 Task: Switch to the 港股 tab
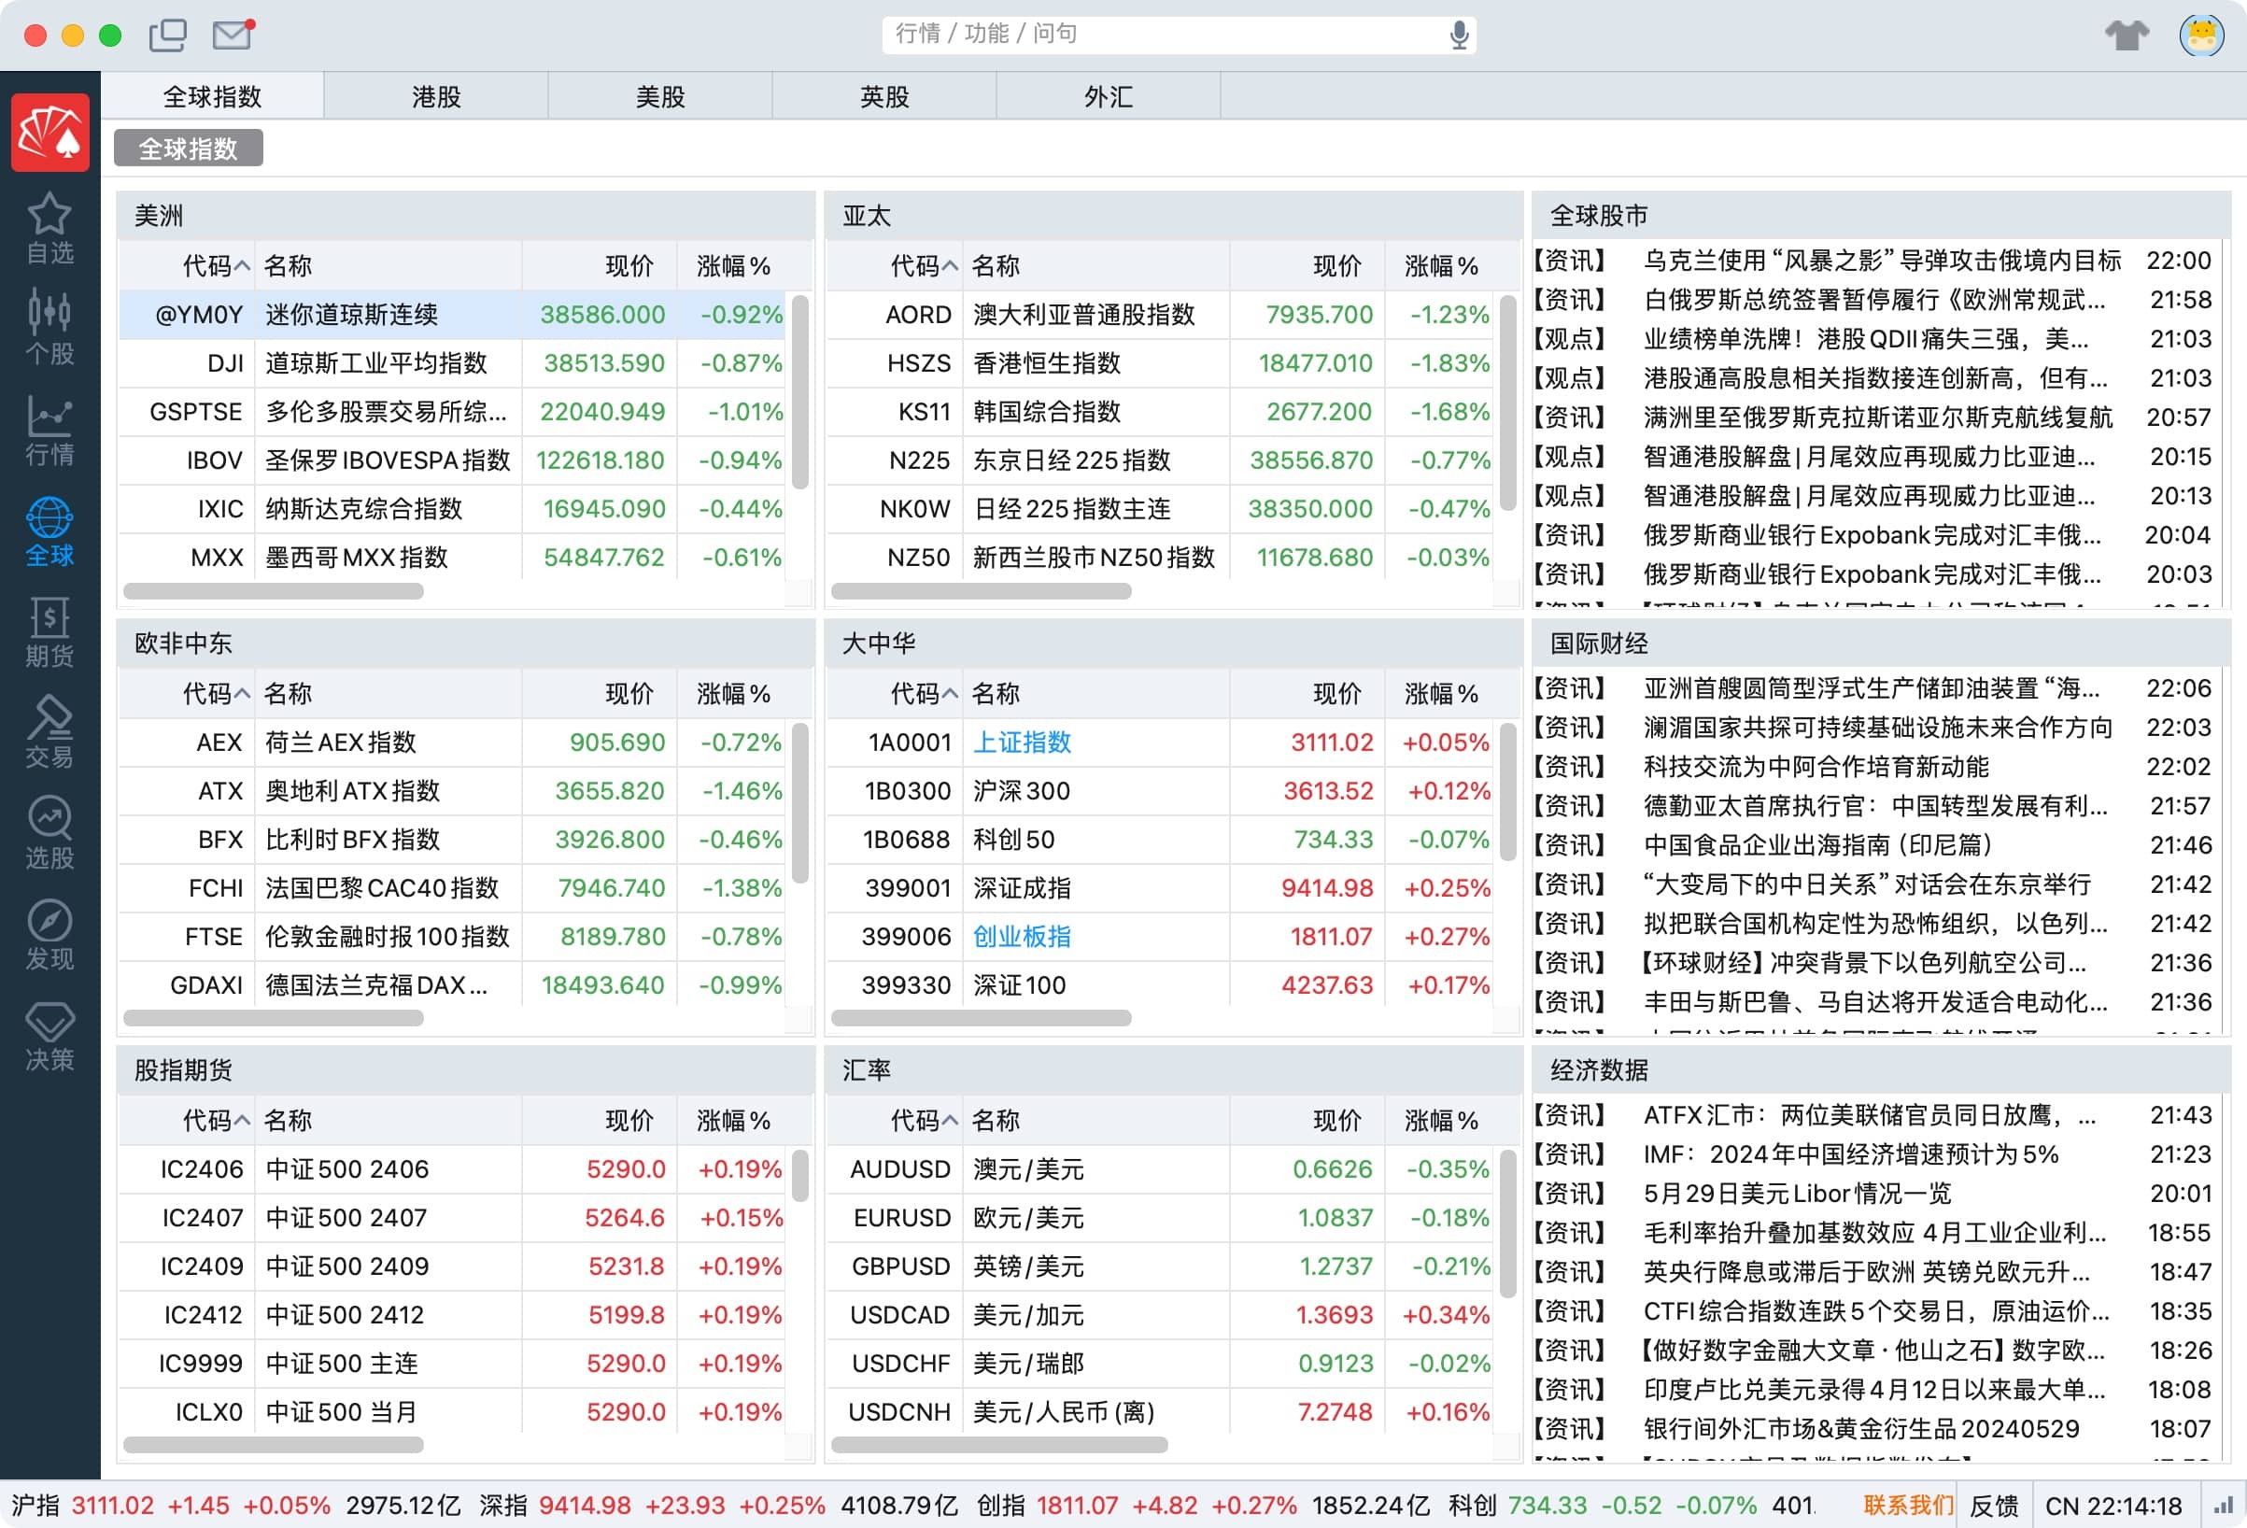point(436,97)
